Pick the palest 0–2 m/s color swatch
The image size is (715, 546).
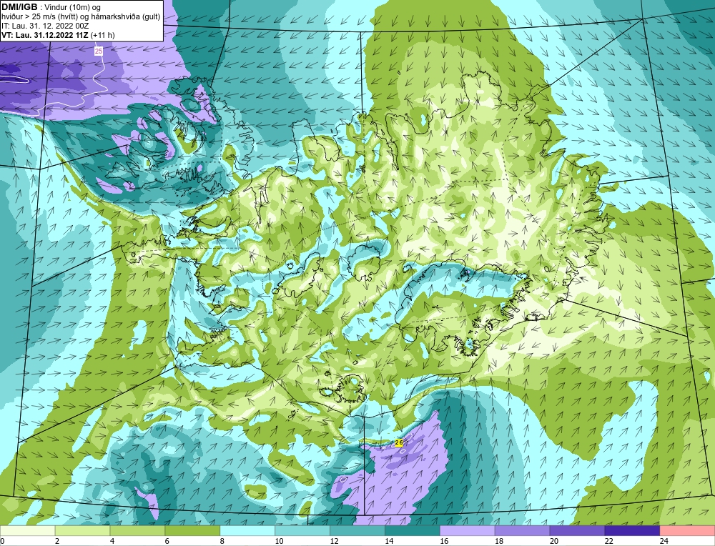[x=27, y=530]
